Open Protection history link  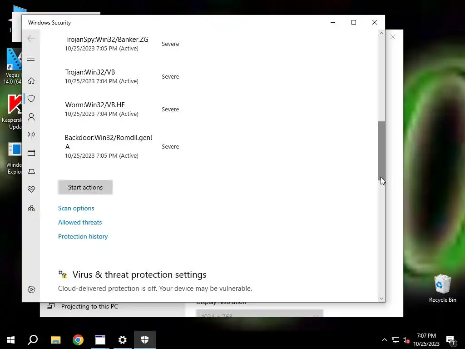click(x=83, y=236)
